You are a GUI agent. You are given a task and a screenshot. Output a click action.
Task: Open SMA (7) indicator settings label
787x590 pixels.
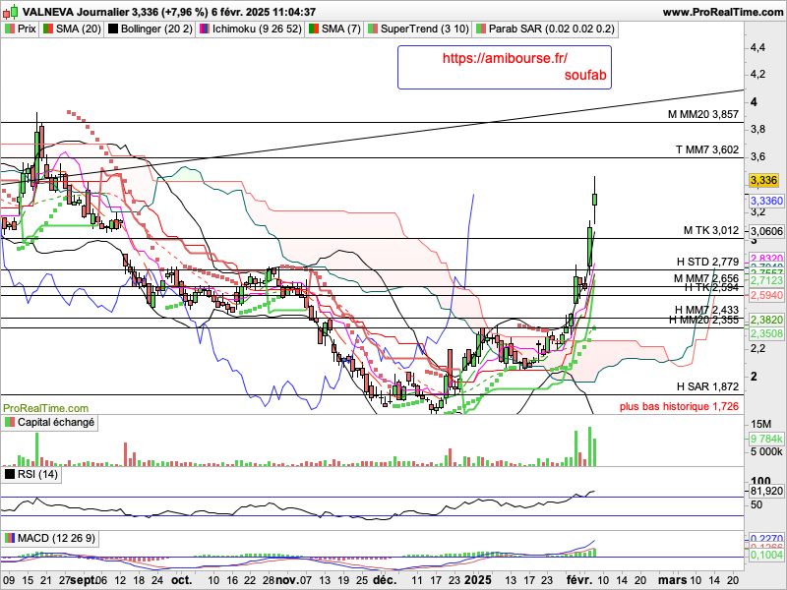(341, 29)
